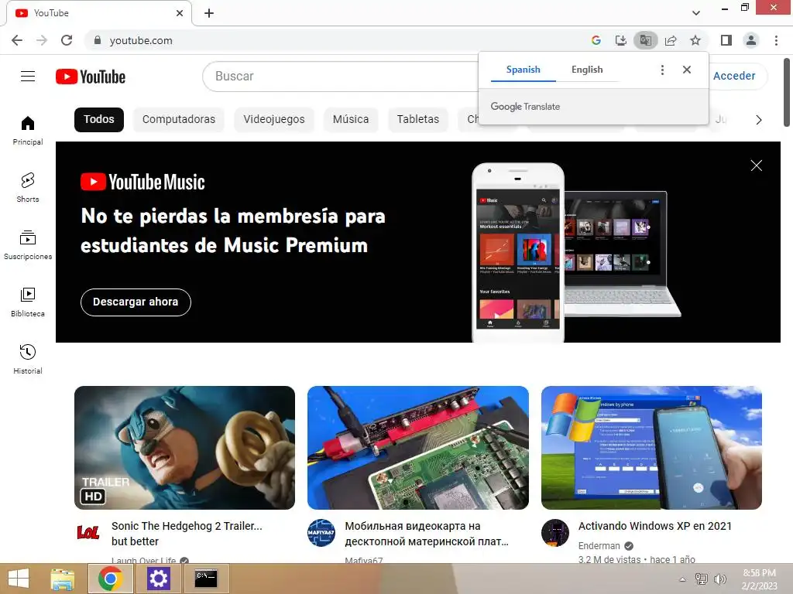Click the Chrome taskbar icon

111,579
